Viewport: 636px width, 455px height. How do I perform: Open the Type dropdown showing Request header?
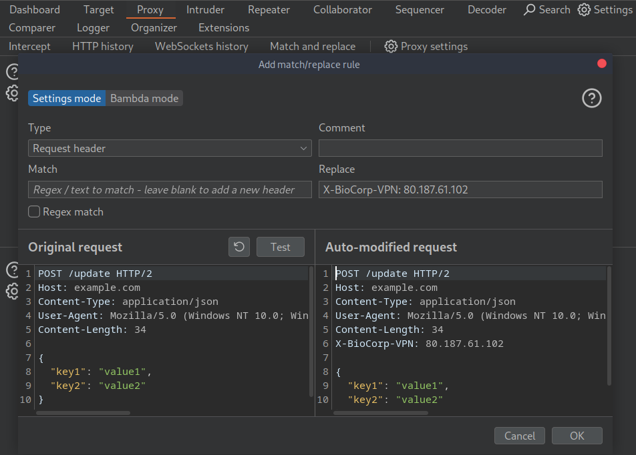pyautogui.click(x=170, y=147)
